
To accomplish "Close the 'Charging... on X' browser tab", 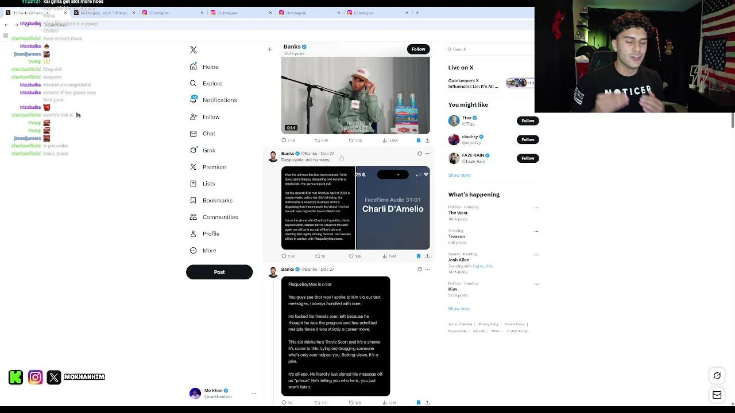I will 134,13.
